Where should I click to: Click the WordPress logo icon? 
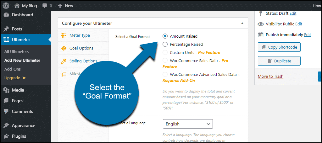pos(6,6)
